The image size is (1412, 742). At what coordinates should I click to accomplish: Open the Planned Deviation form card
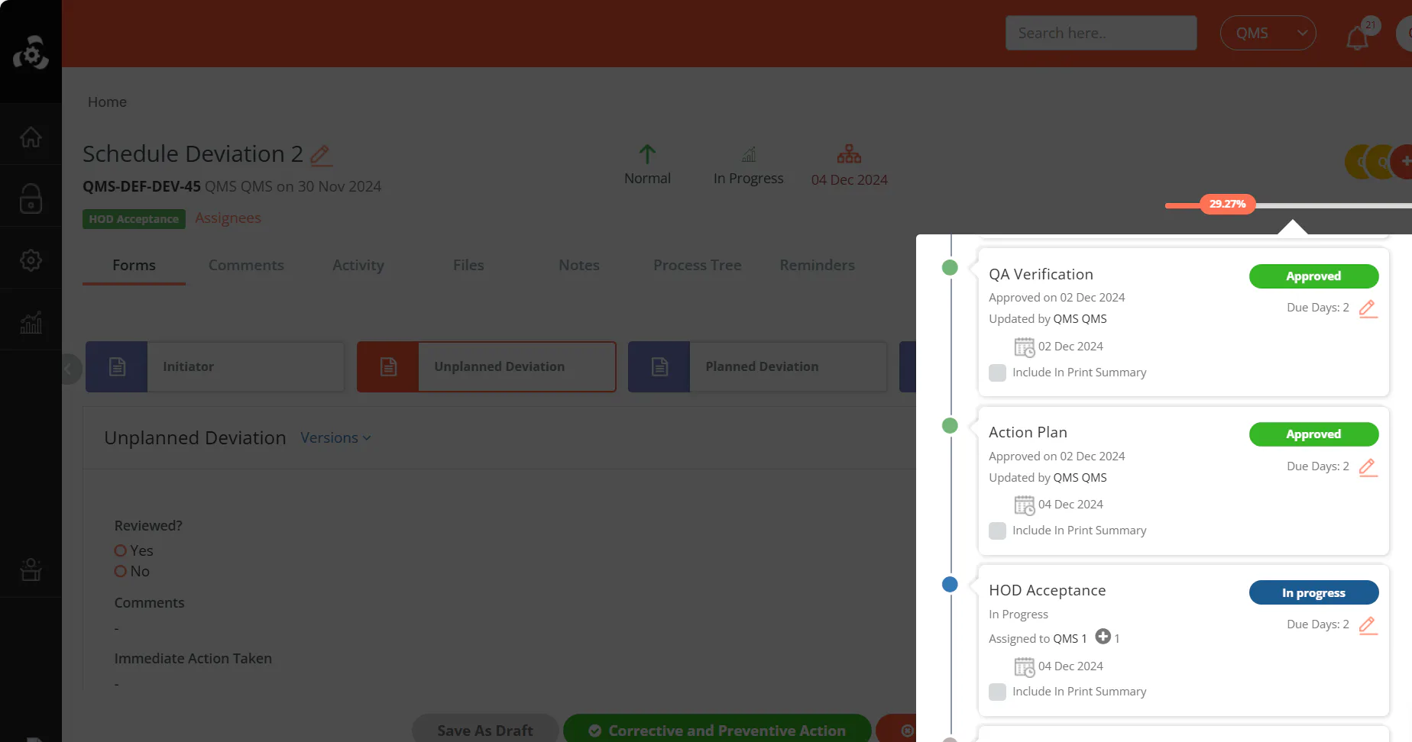click(x=757, y=366)
